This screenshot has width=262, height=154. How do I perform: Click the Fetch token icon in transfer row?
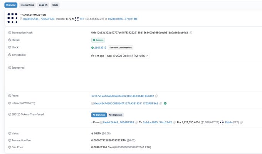pyautogui.click(x=222, y=123)
